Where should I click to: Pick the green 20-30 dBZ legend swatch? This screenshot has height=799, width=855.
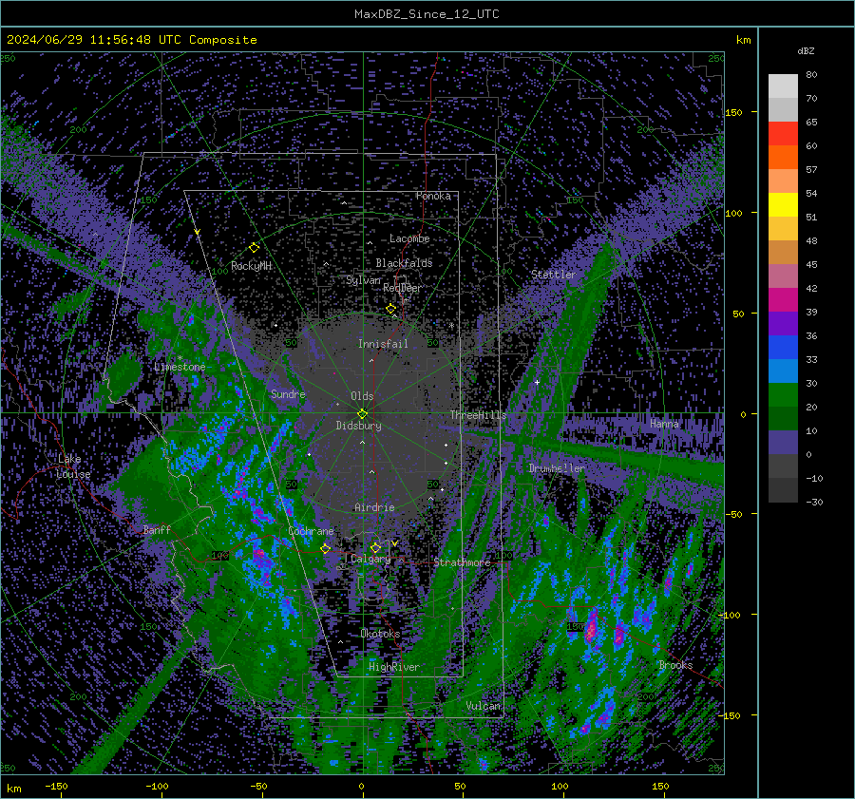(x=783, y=395)
